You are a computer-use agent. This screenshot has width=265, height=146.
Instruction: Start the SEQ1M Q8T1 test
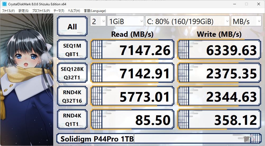click(72, 50)
